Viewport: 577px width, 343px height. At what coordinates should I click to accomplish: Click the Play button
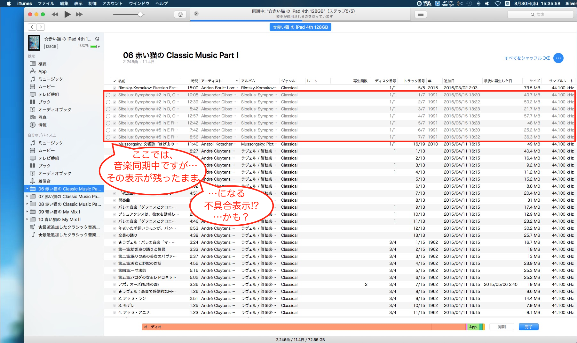point(67,14)
